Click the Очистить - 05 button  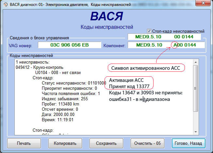tap(147, 143)
